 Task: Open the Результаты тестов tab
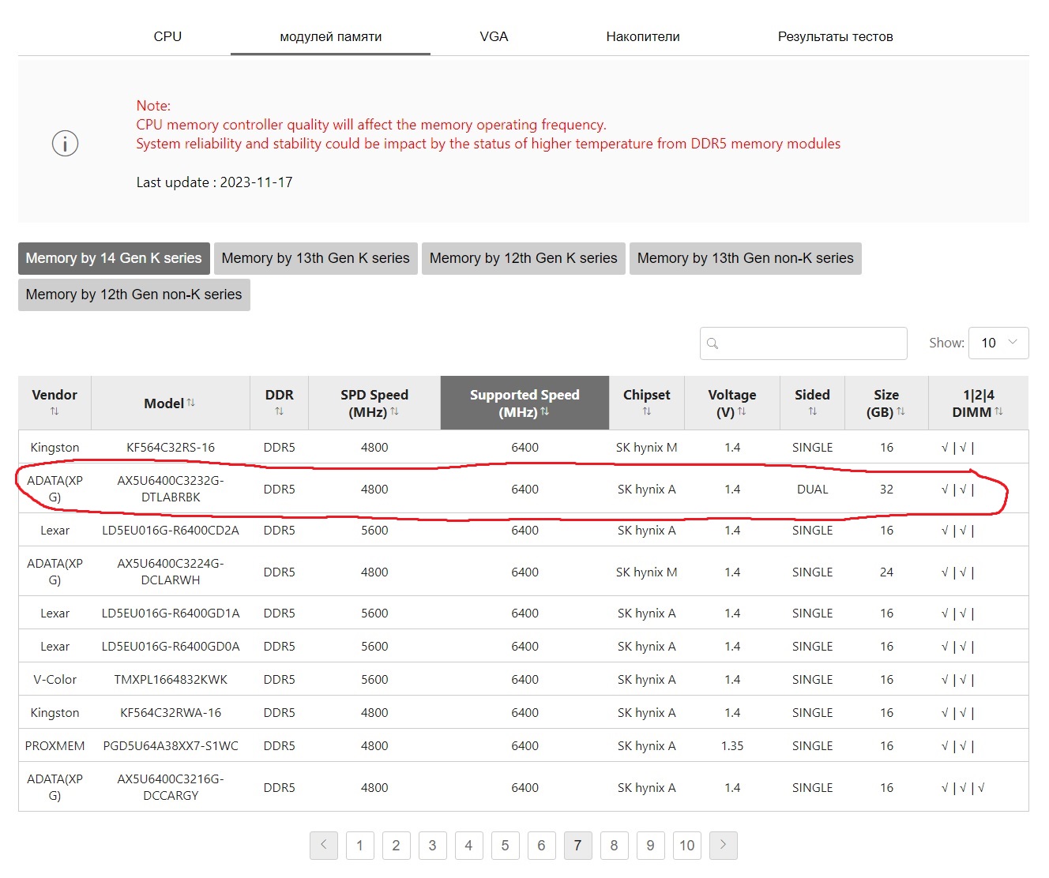click(x=836, y=36)
